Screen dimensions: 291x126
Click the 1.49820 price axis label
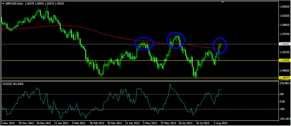pyautogui.click(x=285, y=70)
